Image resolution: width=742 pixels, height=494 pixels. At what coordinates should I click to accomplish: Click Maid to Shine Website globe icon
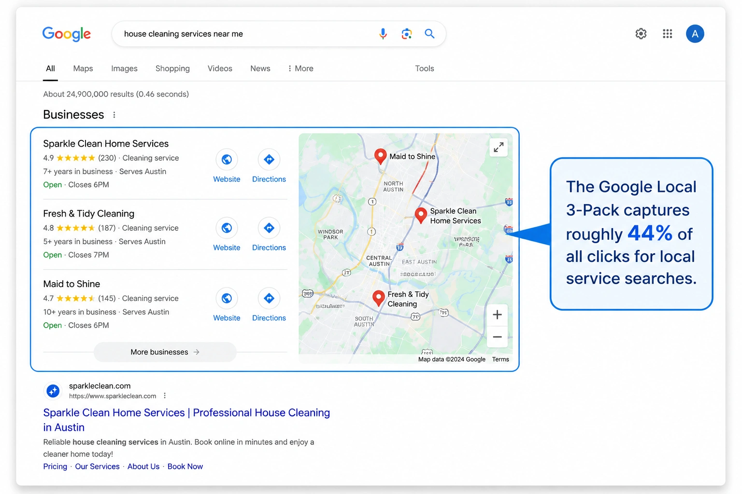[x=227, y=299]
